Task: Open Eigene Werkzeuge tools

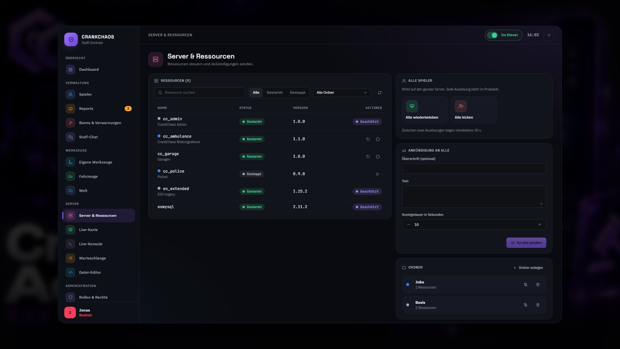Action: tap(98, 162)
